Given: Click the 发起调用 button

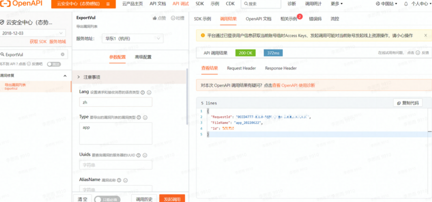Looking at the screenshot, I should pos(172,199).
